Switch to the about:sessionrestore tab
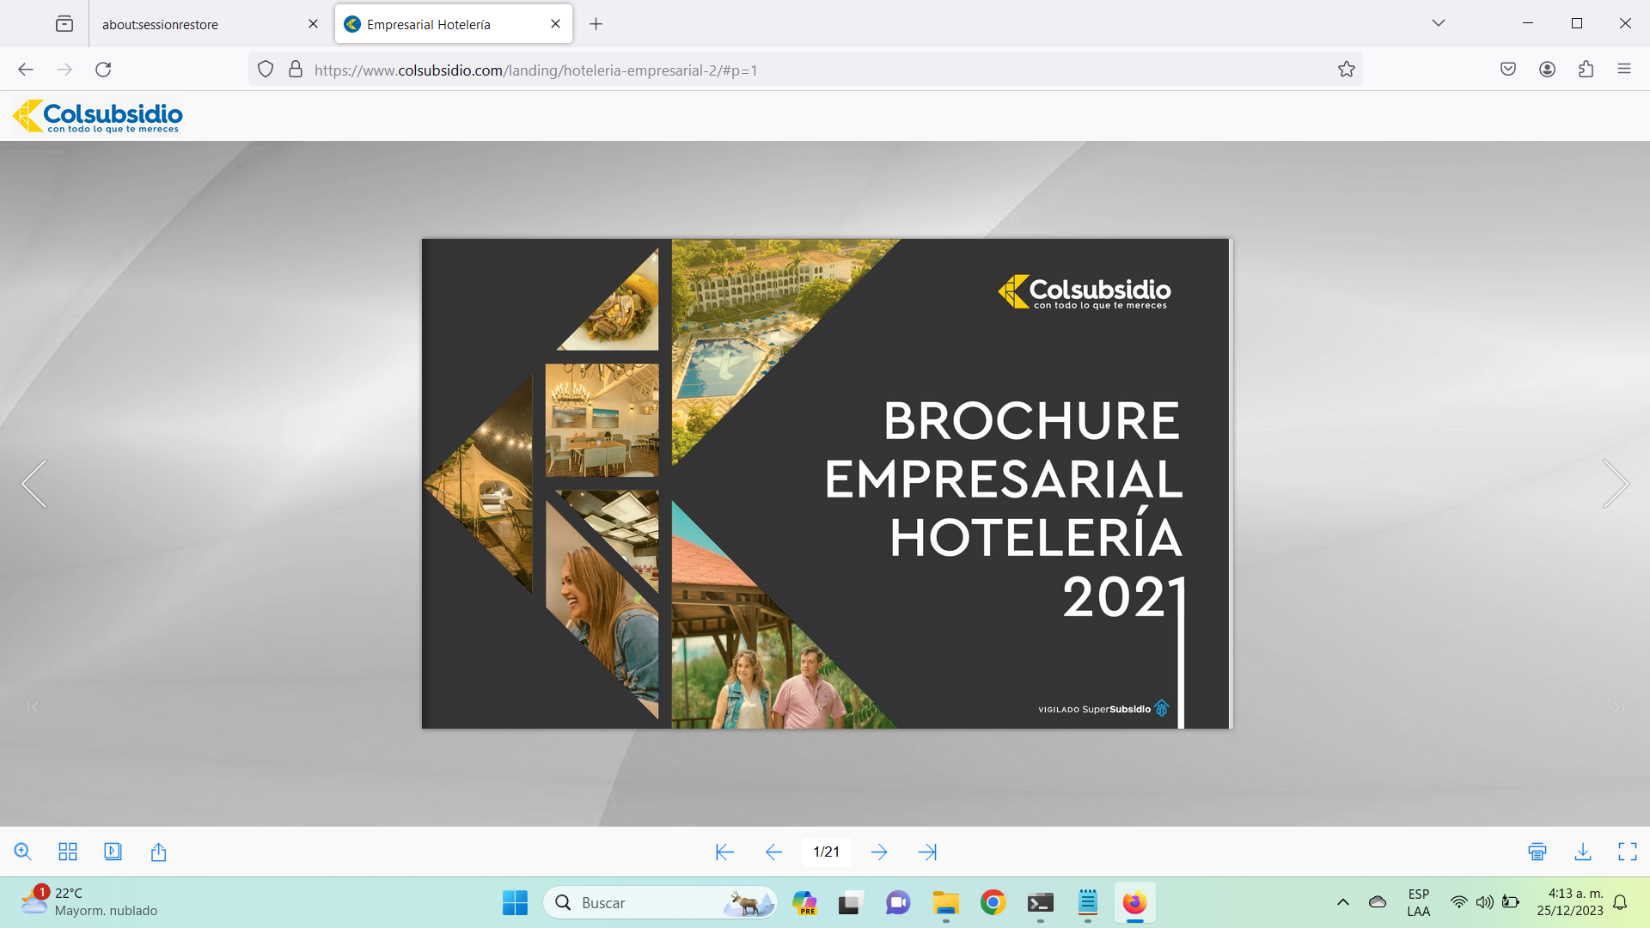 [203, 24]
